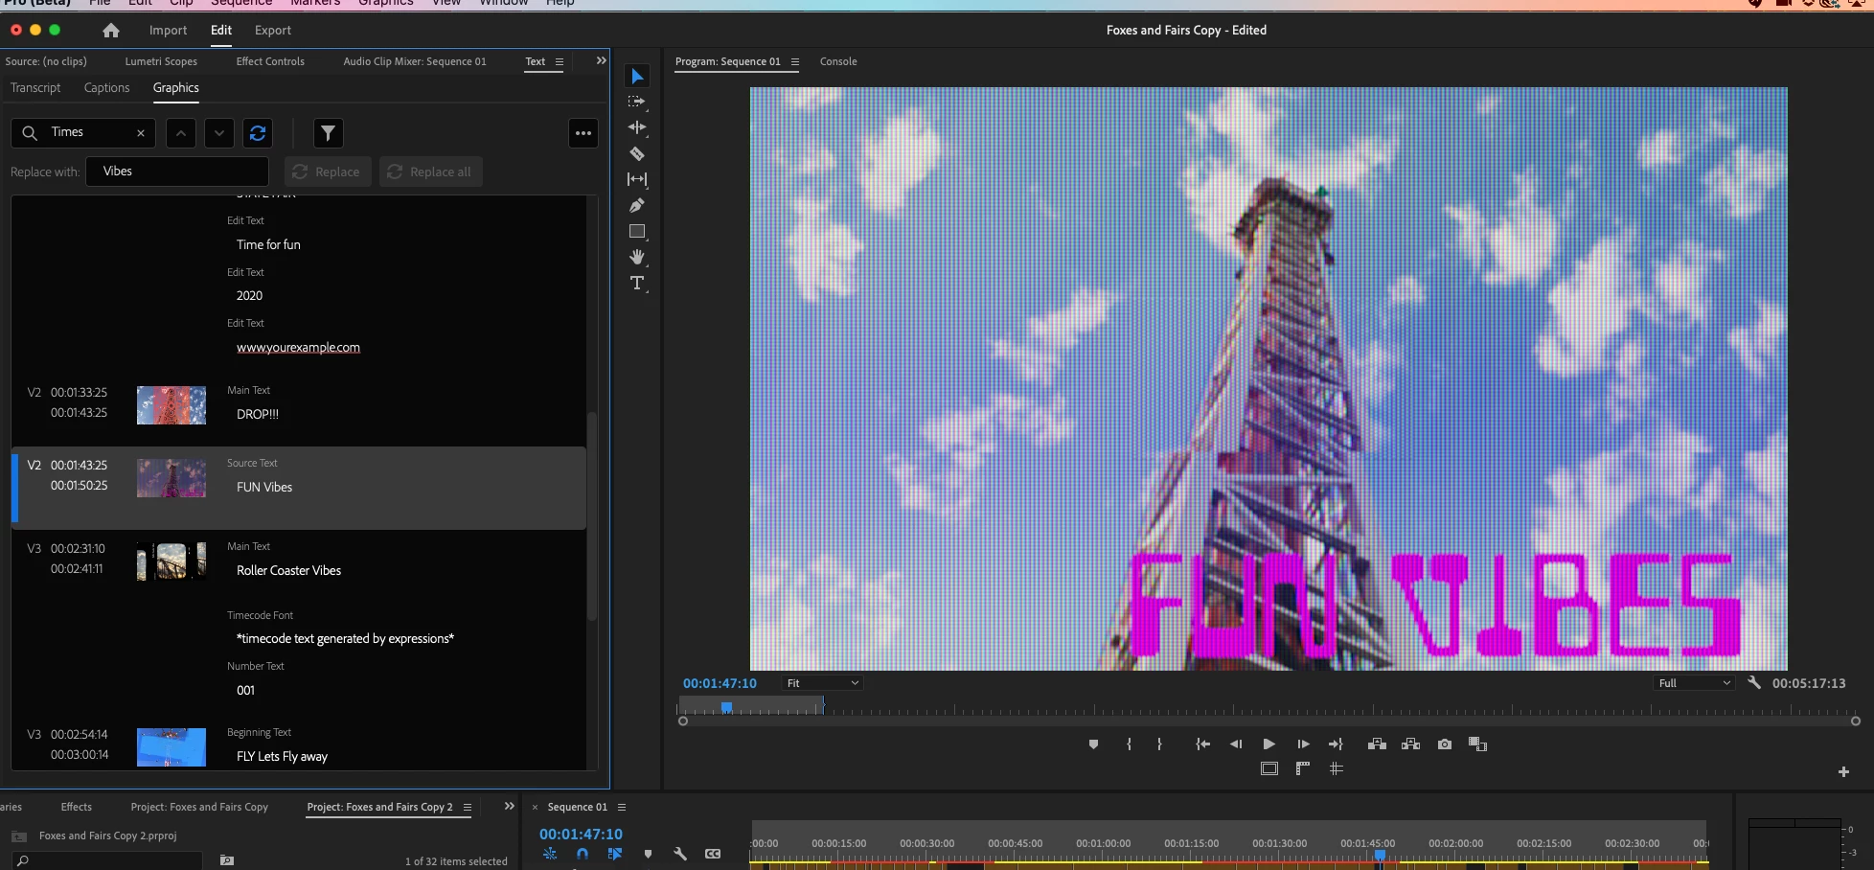Open Program monitor wrench settings
Viewport: 1874px width, 870px height.
(x=1754, y=682)
